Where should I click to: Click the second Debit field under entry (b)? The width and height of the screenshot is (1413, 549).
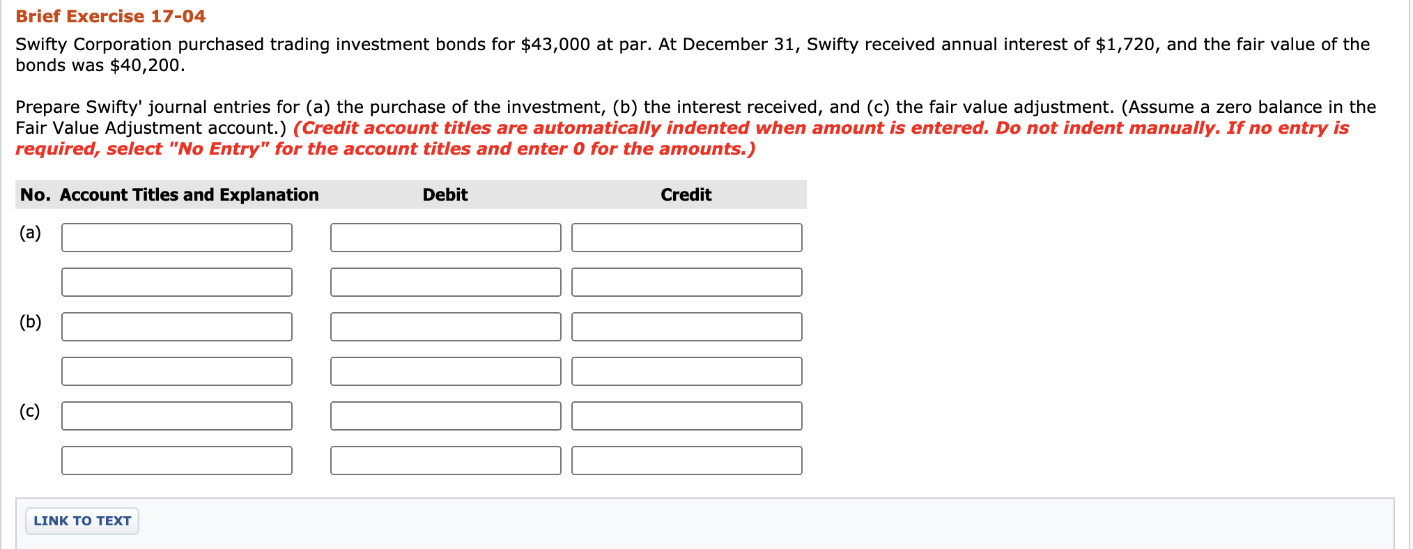[x=446, y=371]
